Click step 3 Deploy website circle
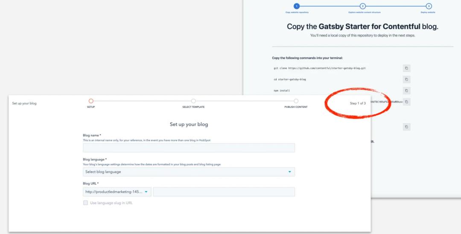The height and width of the screenshot is (234, 461). [429, 6]
